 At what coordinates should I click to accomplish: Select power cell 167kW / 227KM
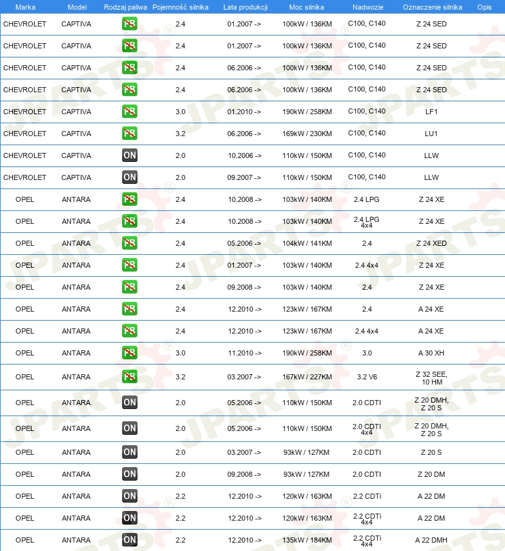click(307, 377)
